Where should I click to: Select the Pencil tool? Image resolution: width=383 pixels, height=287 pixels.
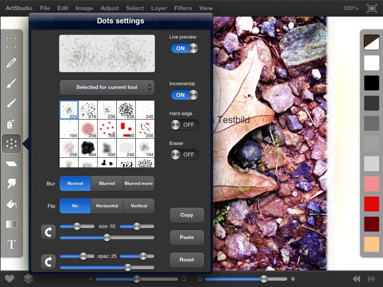click(11, 63)
